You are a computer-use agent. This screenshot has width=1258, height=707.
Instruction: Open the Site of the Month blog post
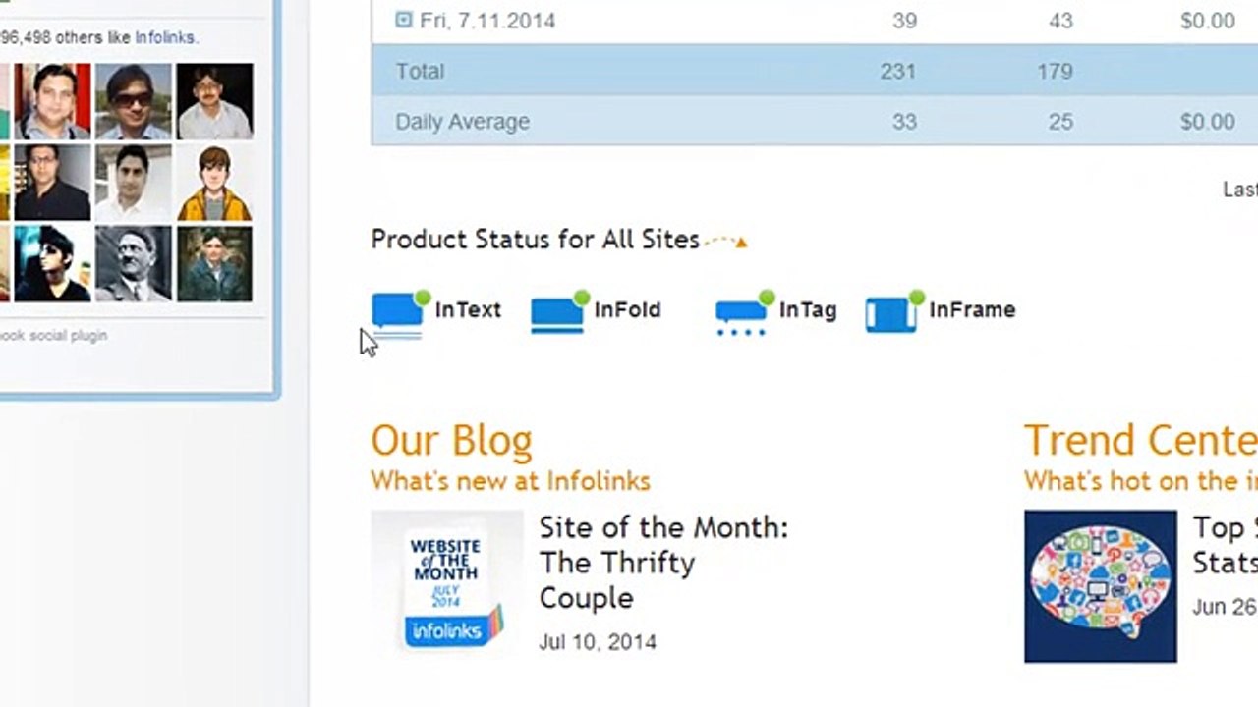[662, 562]
